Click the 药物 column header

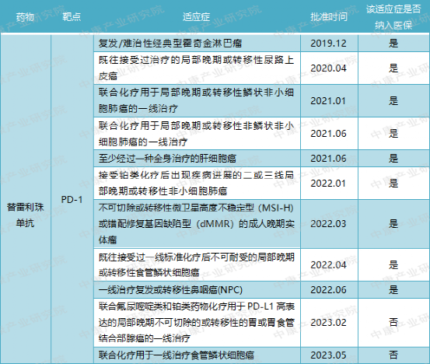(x=25, y=17)
